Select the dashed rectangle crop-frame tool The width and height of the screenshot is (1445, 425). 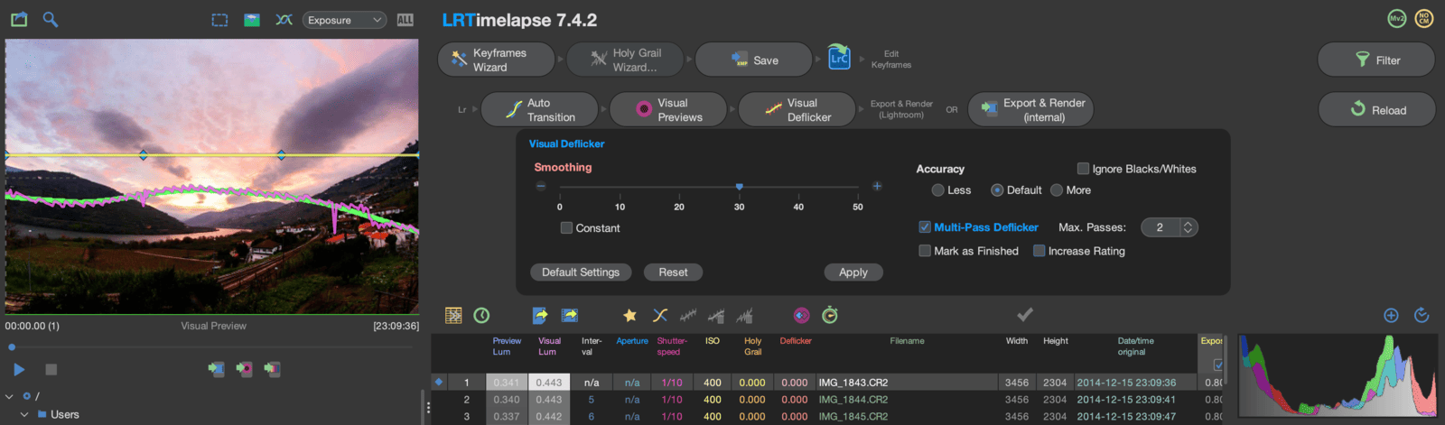pos(219,20)
